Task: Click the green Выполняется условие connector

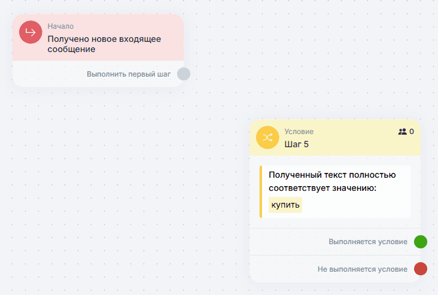Action: point(421,242)
